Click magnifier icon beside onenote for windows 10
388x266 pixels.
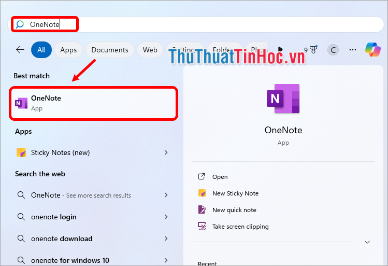point(21,260)
